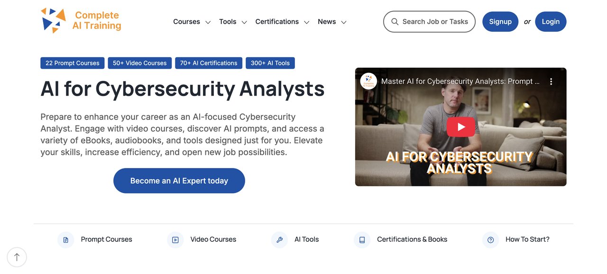Click the Prompt Courses document icon
The image size is (607, 274).
coord(65,240)
